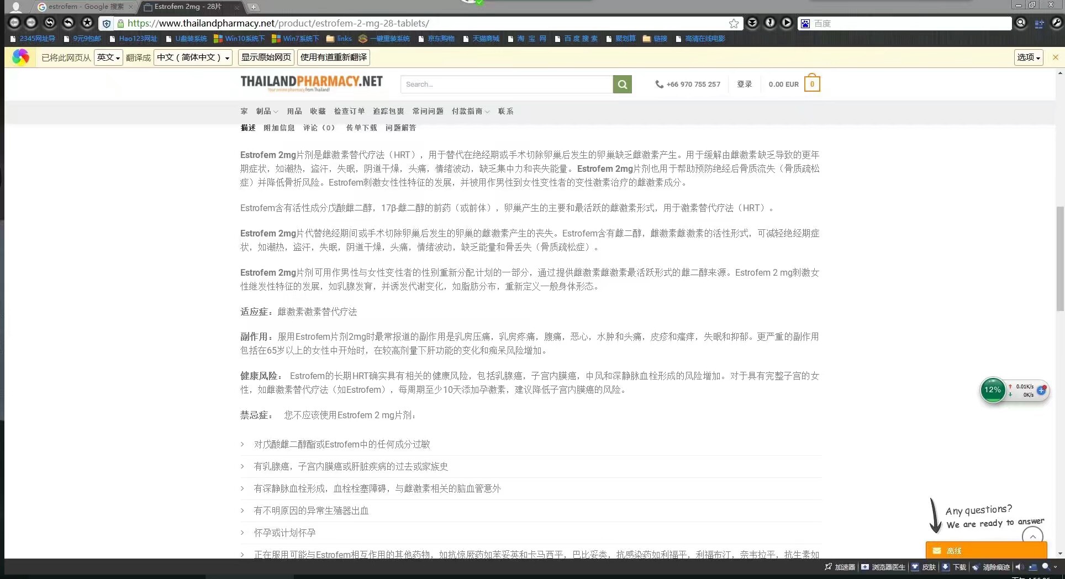This screenshot has width=1065, height=579.
Task: Click the double down-arrow toolbar icon
Action: pyautogui.click(x=752, y=23)
